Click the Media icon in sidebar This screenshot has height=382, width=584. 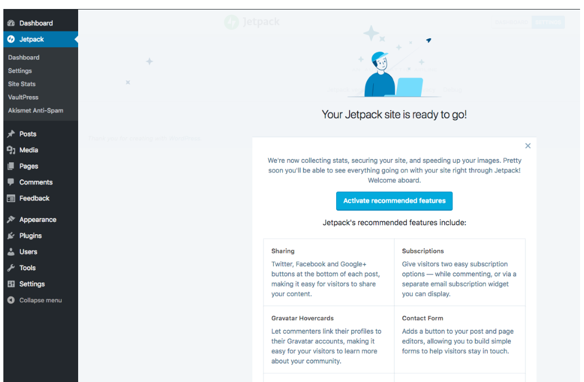coord(11,150)
